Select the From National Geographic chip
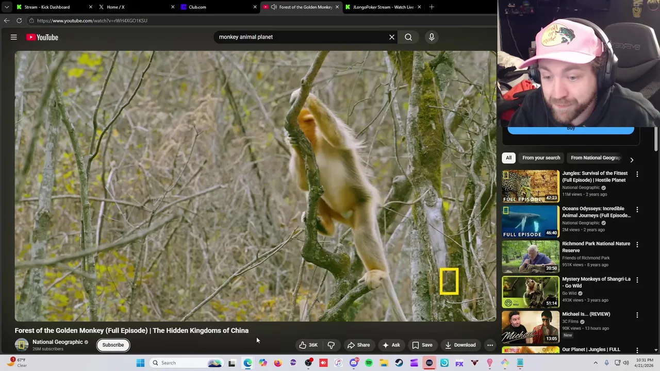The image size is (660, 371). pyautogui.click(x=595, y=158)
